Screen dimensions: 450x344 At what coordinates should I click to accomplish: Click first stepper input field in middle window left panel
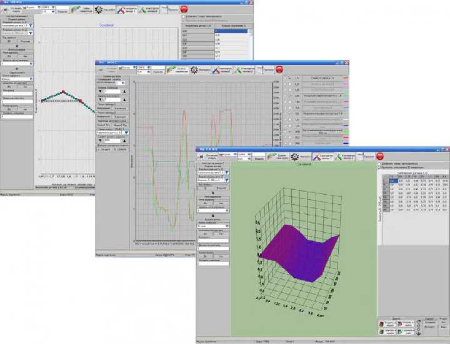pyautogui.click(x=112, y=91)
